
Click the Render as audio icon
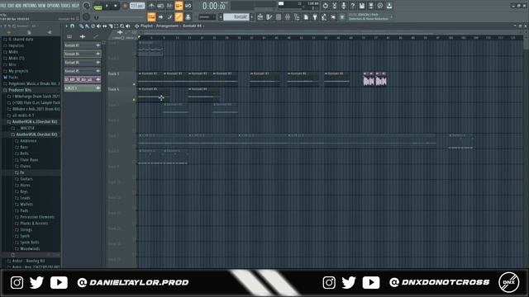click(371, 6)
